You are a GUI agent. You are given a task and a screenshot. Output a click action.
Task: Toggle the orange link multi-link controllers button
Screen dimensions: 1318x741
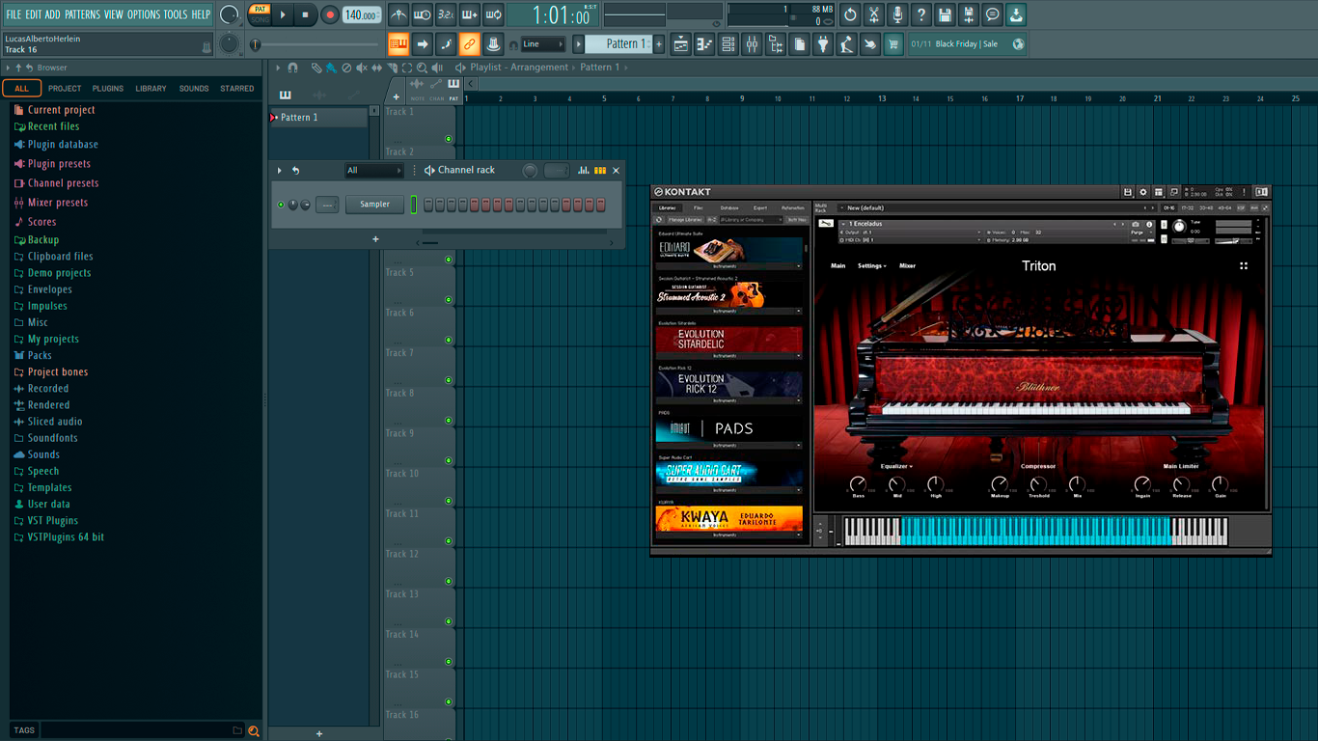coord(470,43)
